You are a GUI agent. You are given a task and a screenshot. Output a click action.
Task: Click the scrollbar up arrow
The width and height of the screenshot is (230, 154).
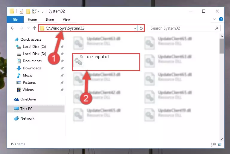point(222,36)
